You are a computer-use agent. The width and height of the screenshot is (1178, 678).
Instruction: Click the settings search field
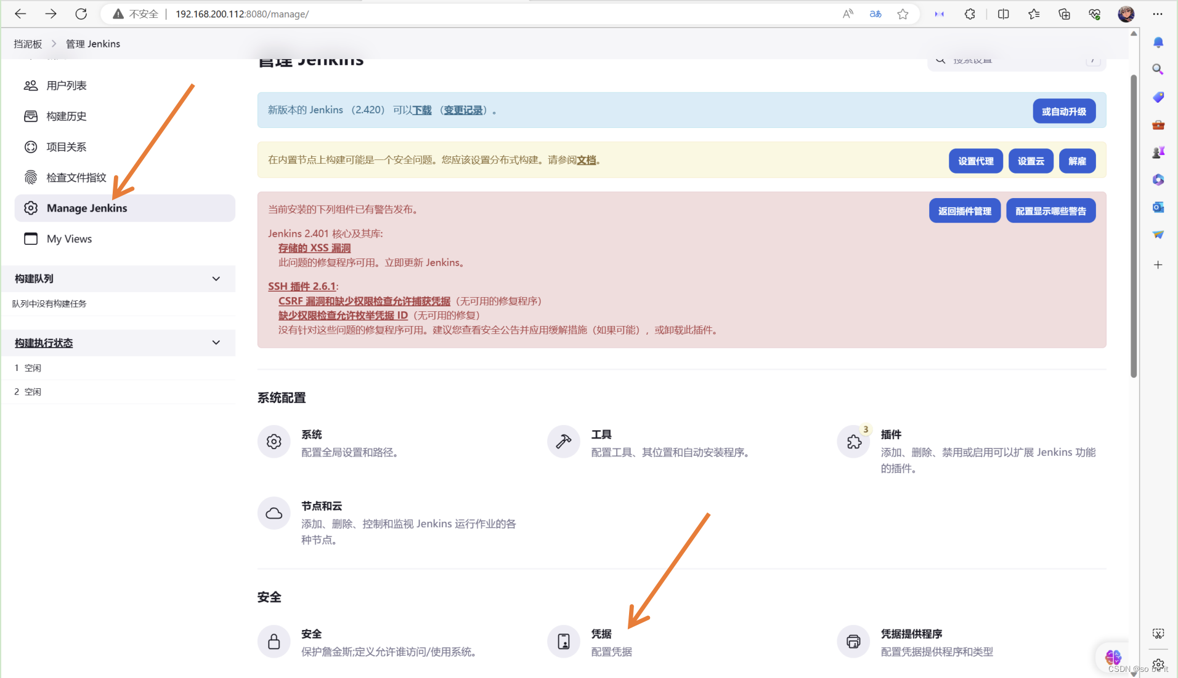(x=1017, y=62)
